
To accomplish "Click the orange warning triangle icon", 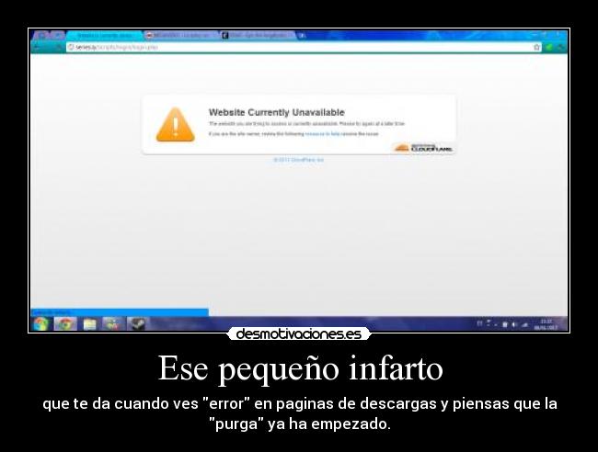I will (176, 125).
